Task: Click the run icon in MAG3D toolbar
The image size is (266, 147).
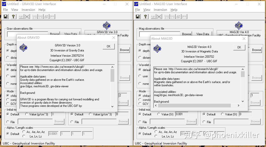Action: 153,17
